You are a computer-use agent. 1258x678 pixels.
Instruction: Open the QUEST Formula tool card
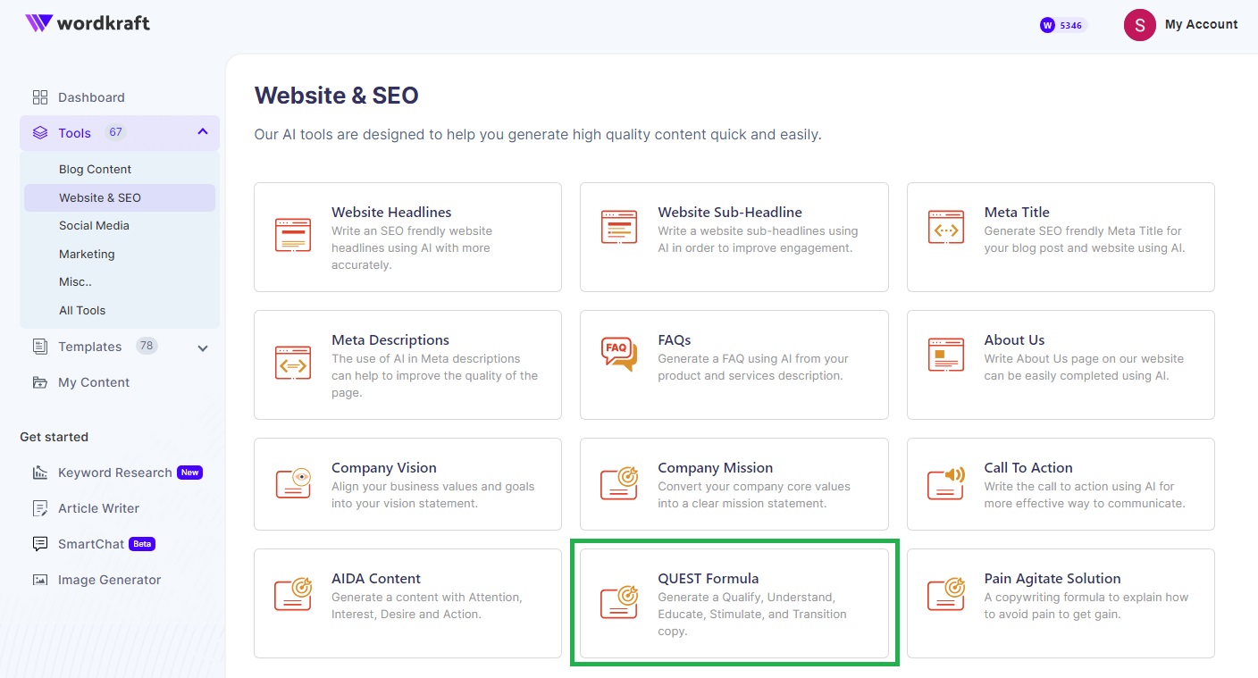[734, 603]
